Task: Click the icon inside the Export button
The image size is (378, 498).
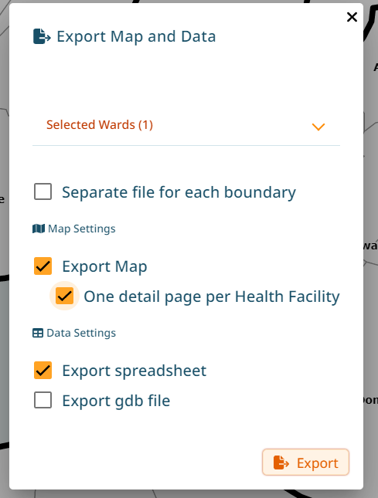Action: click(x=281, y=462)
